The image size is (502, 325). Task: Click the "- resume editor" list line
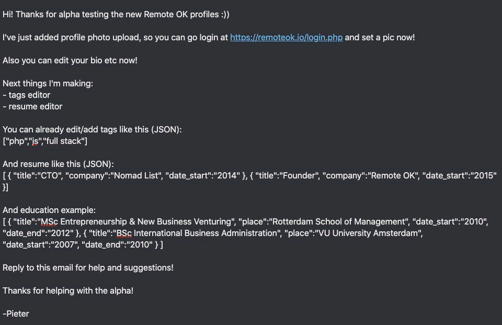(x=32, y=107)
